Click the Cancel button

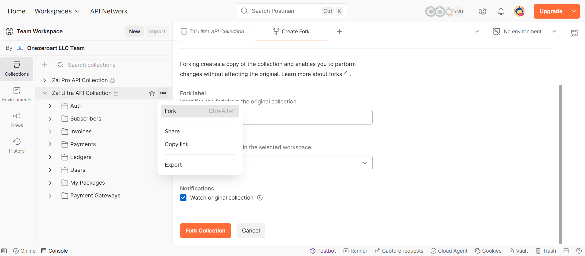[251, 231]
